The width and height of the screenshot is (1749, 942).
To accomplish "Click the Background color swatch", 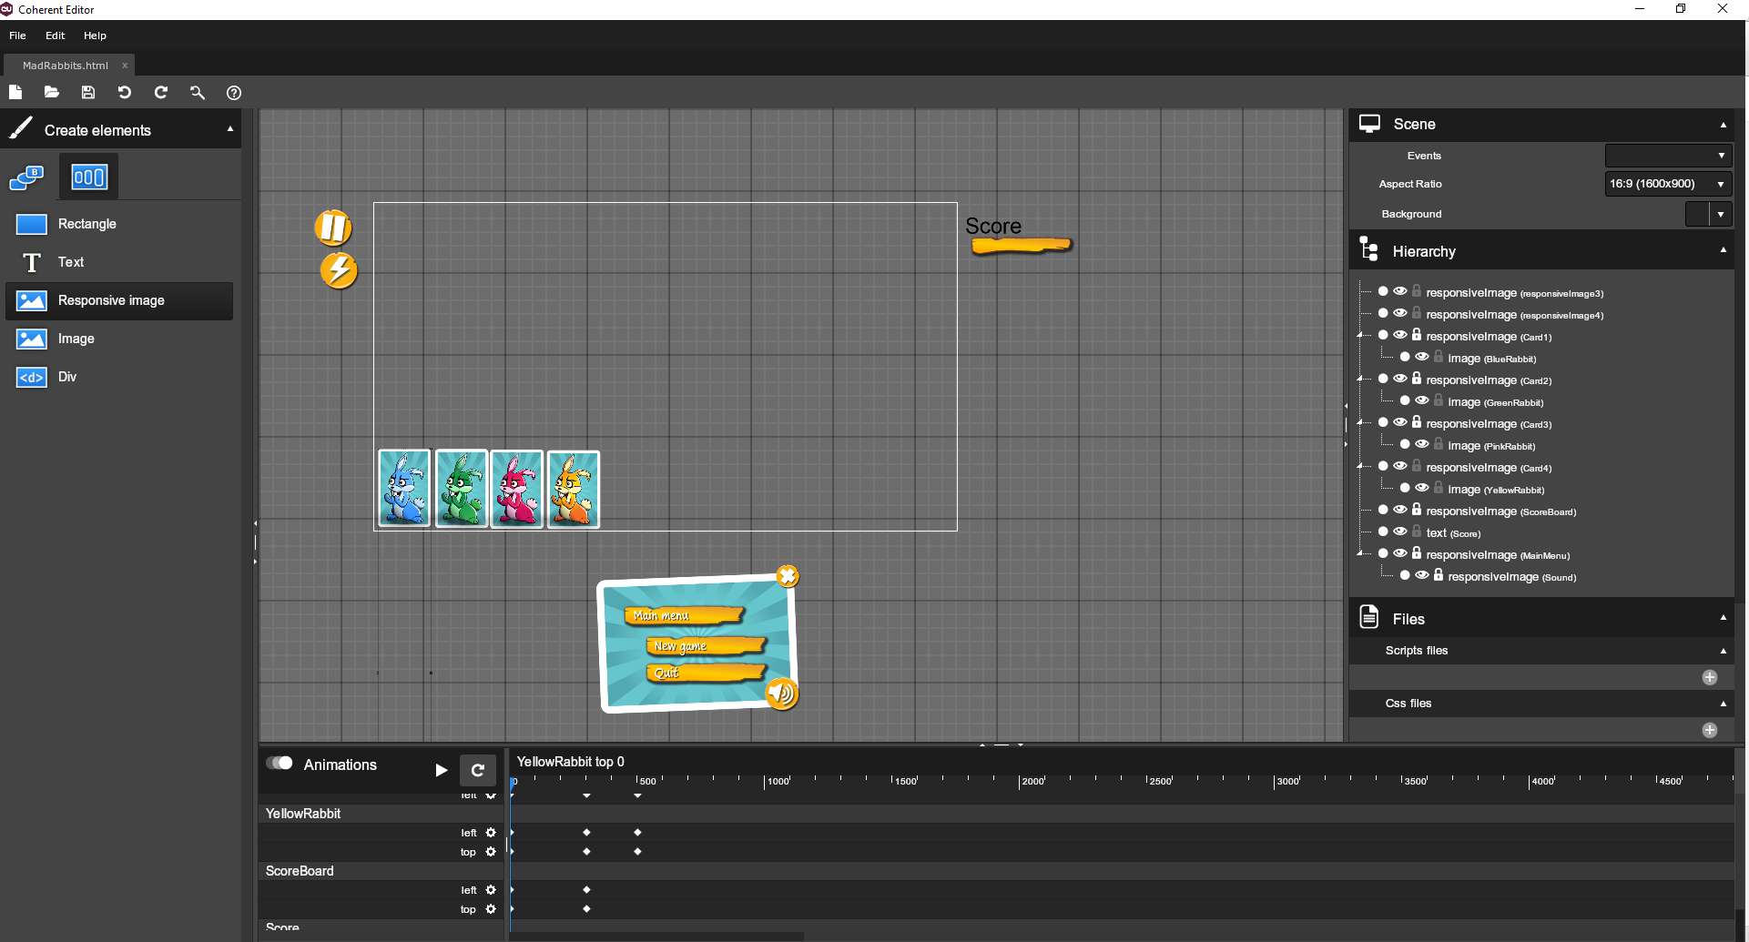I will click(1697, 214).
